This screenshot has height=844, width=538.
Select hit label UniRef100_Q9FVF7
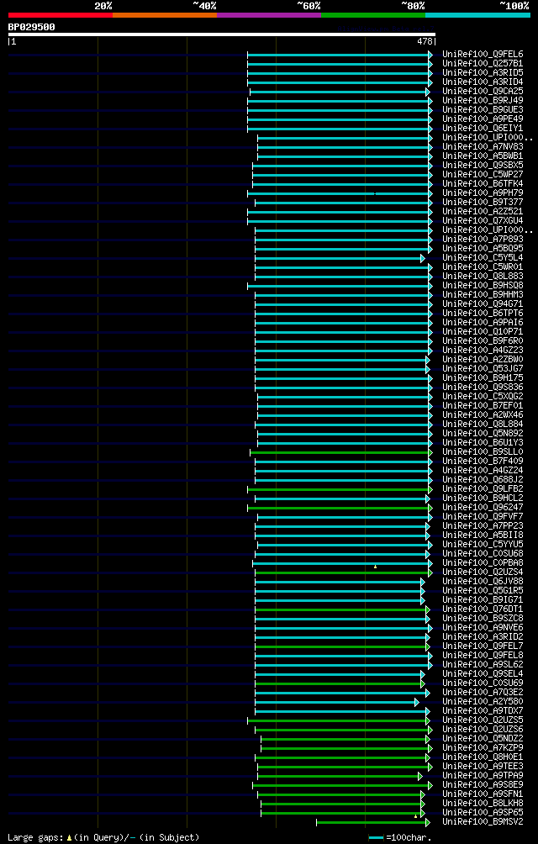point(483,516)
